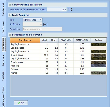This screenshot has width=110, height=107.
Task: Click the Sabbia secca texture swatch
Action: (99, 48)
